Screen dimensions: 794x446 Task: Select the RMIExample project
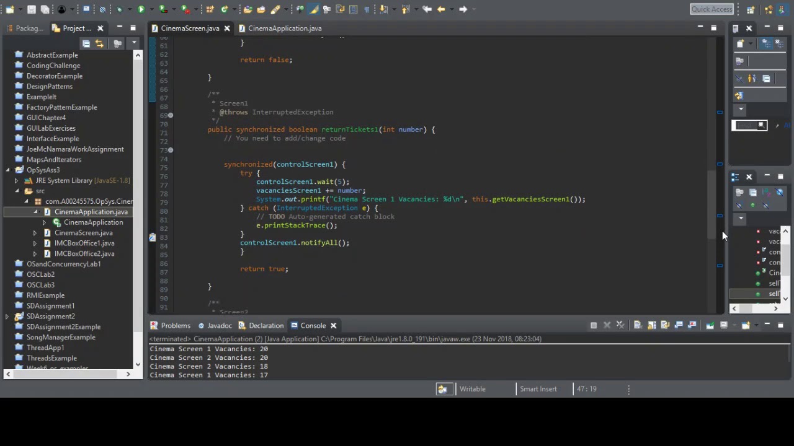click(45, 295)
